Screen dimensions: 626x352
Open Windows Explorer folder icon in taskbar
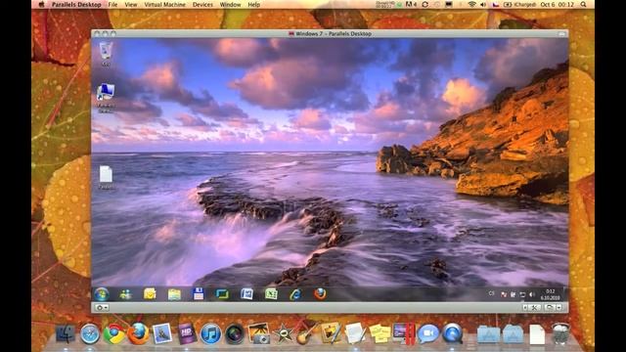pos(174,294)
